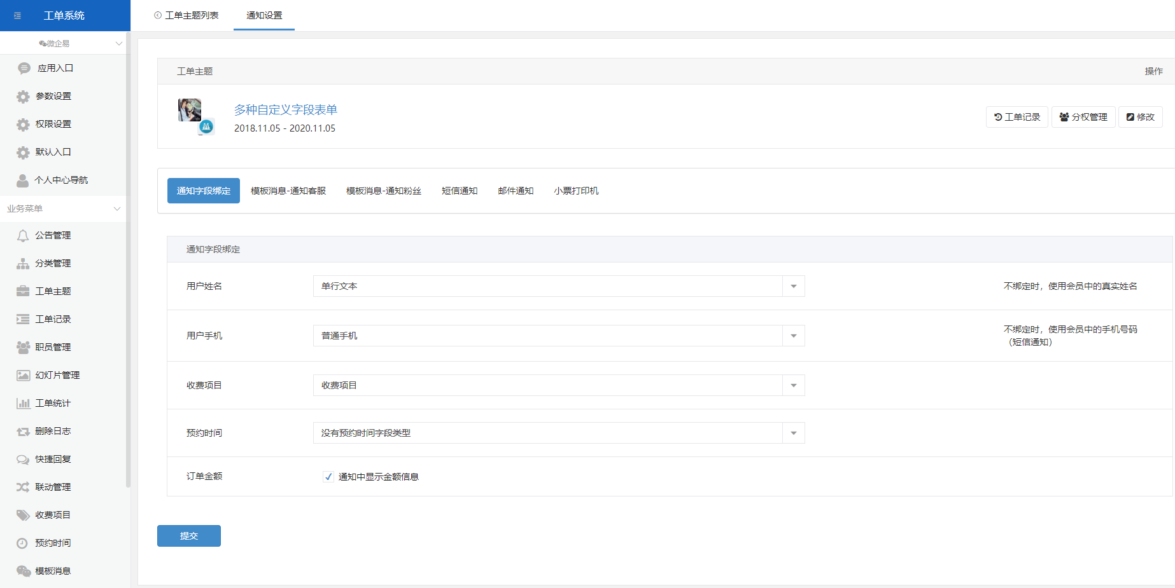Viewport: 1175px width, 588px height.
Task: Open the 用户手机 dropdown showing 普通手机
Action: (559, 336)
